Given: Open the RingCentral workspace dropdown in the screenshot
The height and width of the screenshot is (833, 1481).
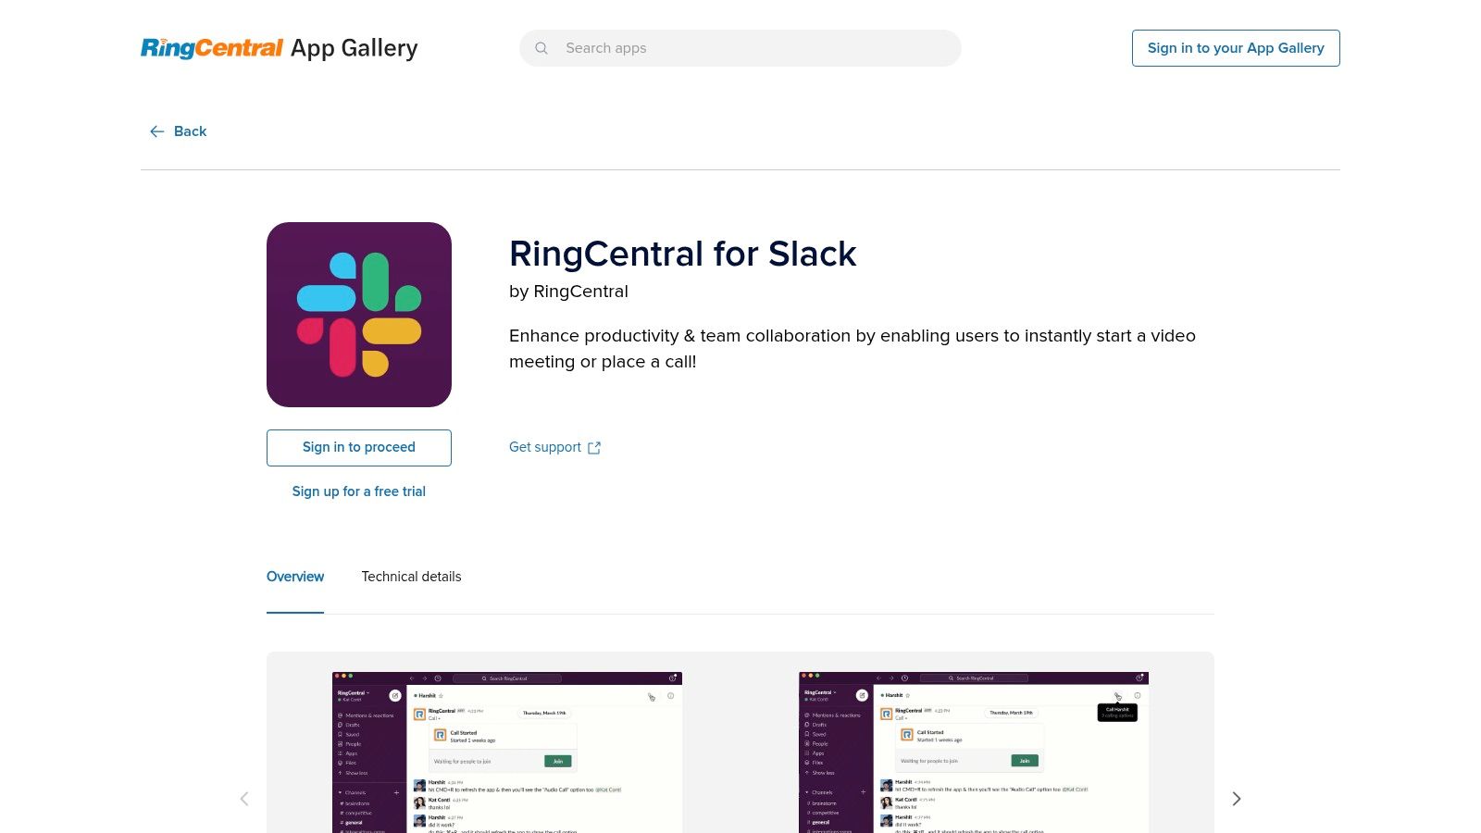Looking at the screenshot, I should point(354,693).
